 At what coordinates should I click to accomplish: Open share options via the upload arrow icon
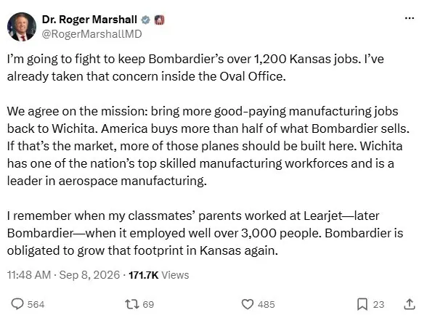tap(410, 304)
